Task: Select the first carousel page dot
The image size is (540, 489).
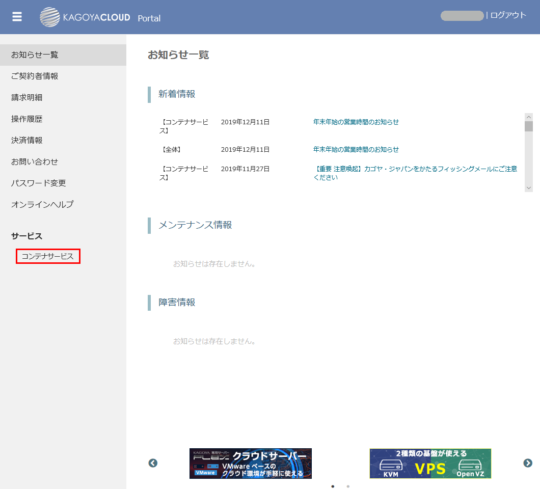Action: coord(333,486)
